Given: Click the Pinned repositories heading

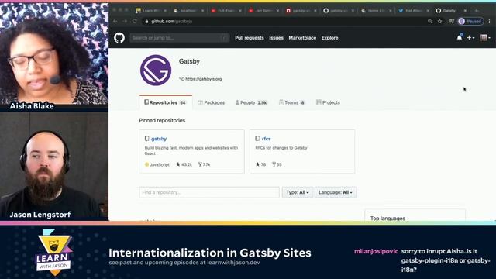Looking at the screenshot, I should pyautogui.click(x=162, y=121).
